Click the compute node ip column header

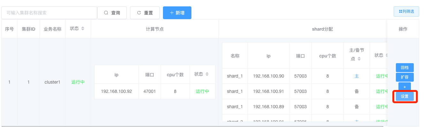pos(116,74)
